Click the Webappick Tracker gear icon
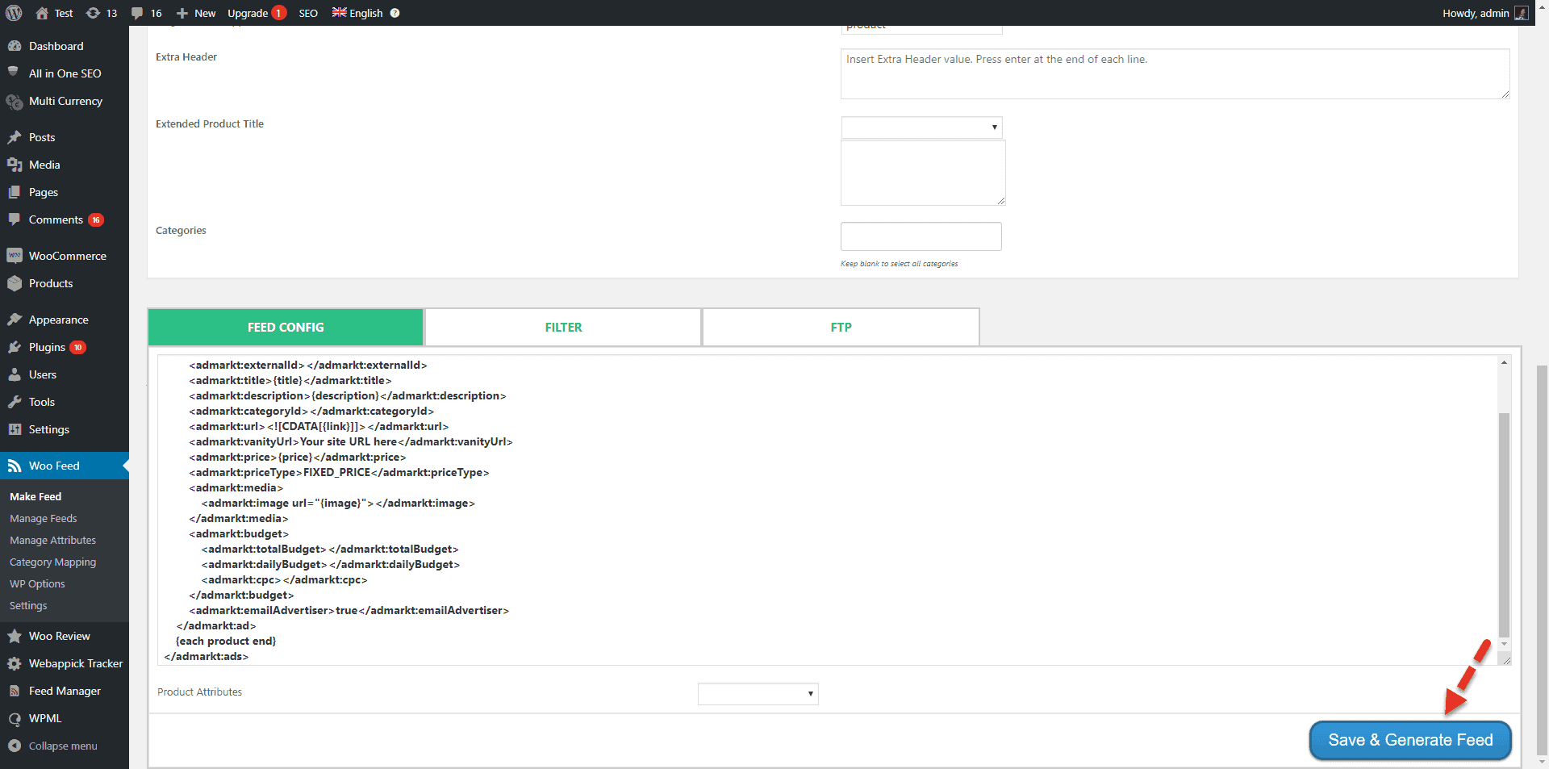The width and height of the screenshot is (1549, 769). 14,663
